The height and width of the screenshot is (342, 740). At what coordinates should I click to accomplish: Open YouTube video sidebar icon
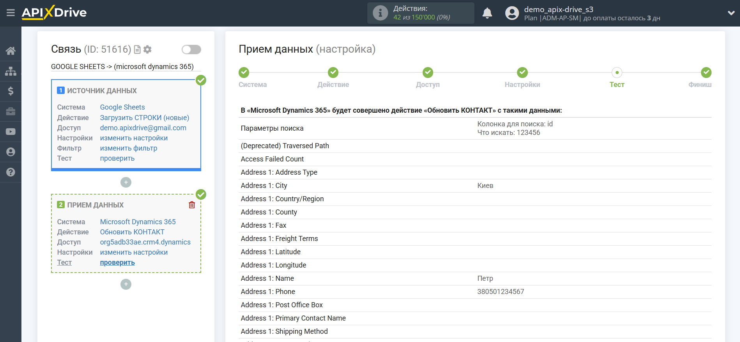click(x=11, y=132)
